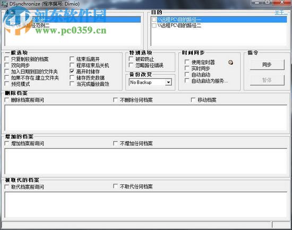Enable 当完成播放音效 checkbox

pos(72,84)
